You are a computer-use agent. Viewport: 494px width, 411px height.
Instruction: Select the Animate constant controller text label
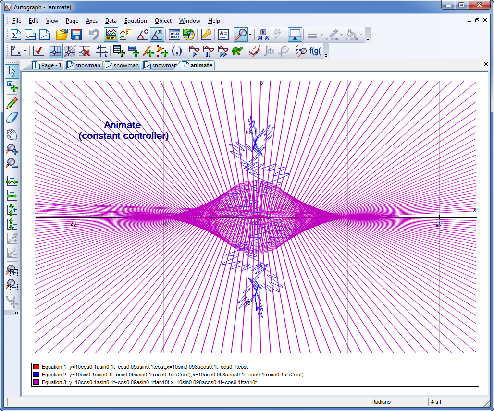point(123,130)
